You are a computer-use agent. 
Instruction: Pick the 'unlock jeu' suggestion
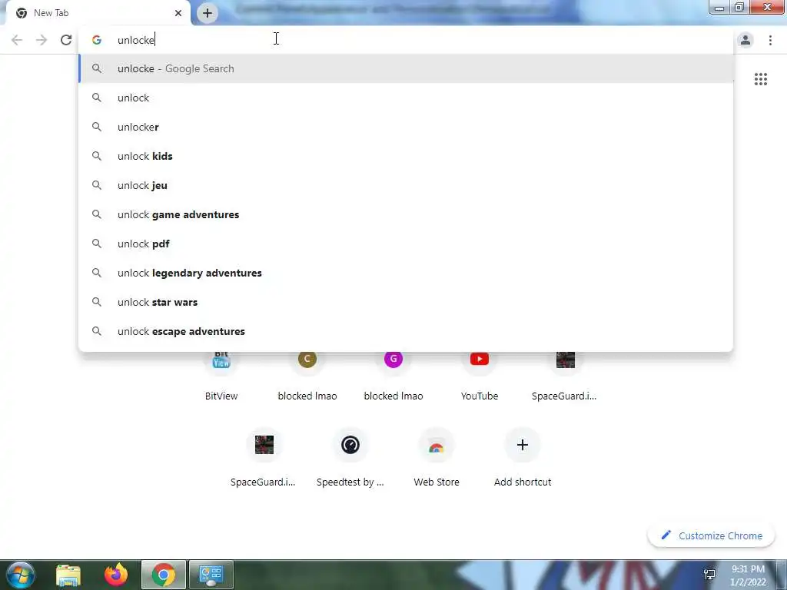(x=406, y=185)
